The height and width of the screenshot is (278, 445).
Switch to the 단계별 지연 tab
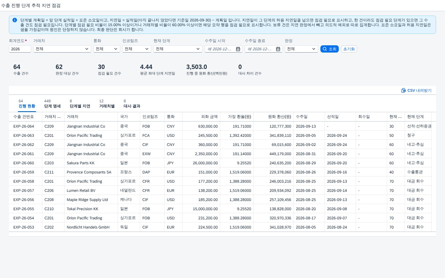(x=80, y=104)
